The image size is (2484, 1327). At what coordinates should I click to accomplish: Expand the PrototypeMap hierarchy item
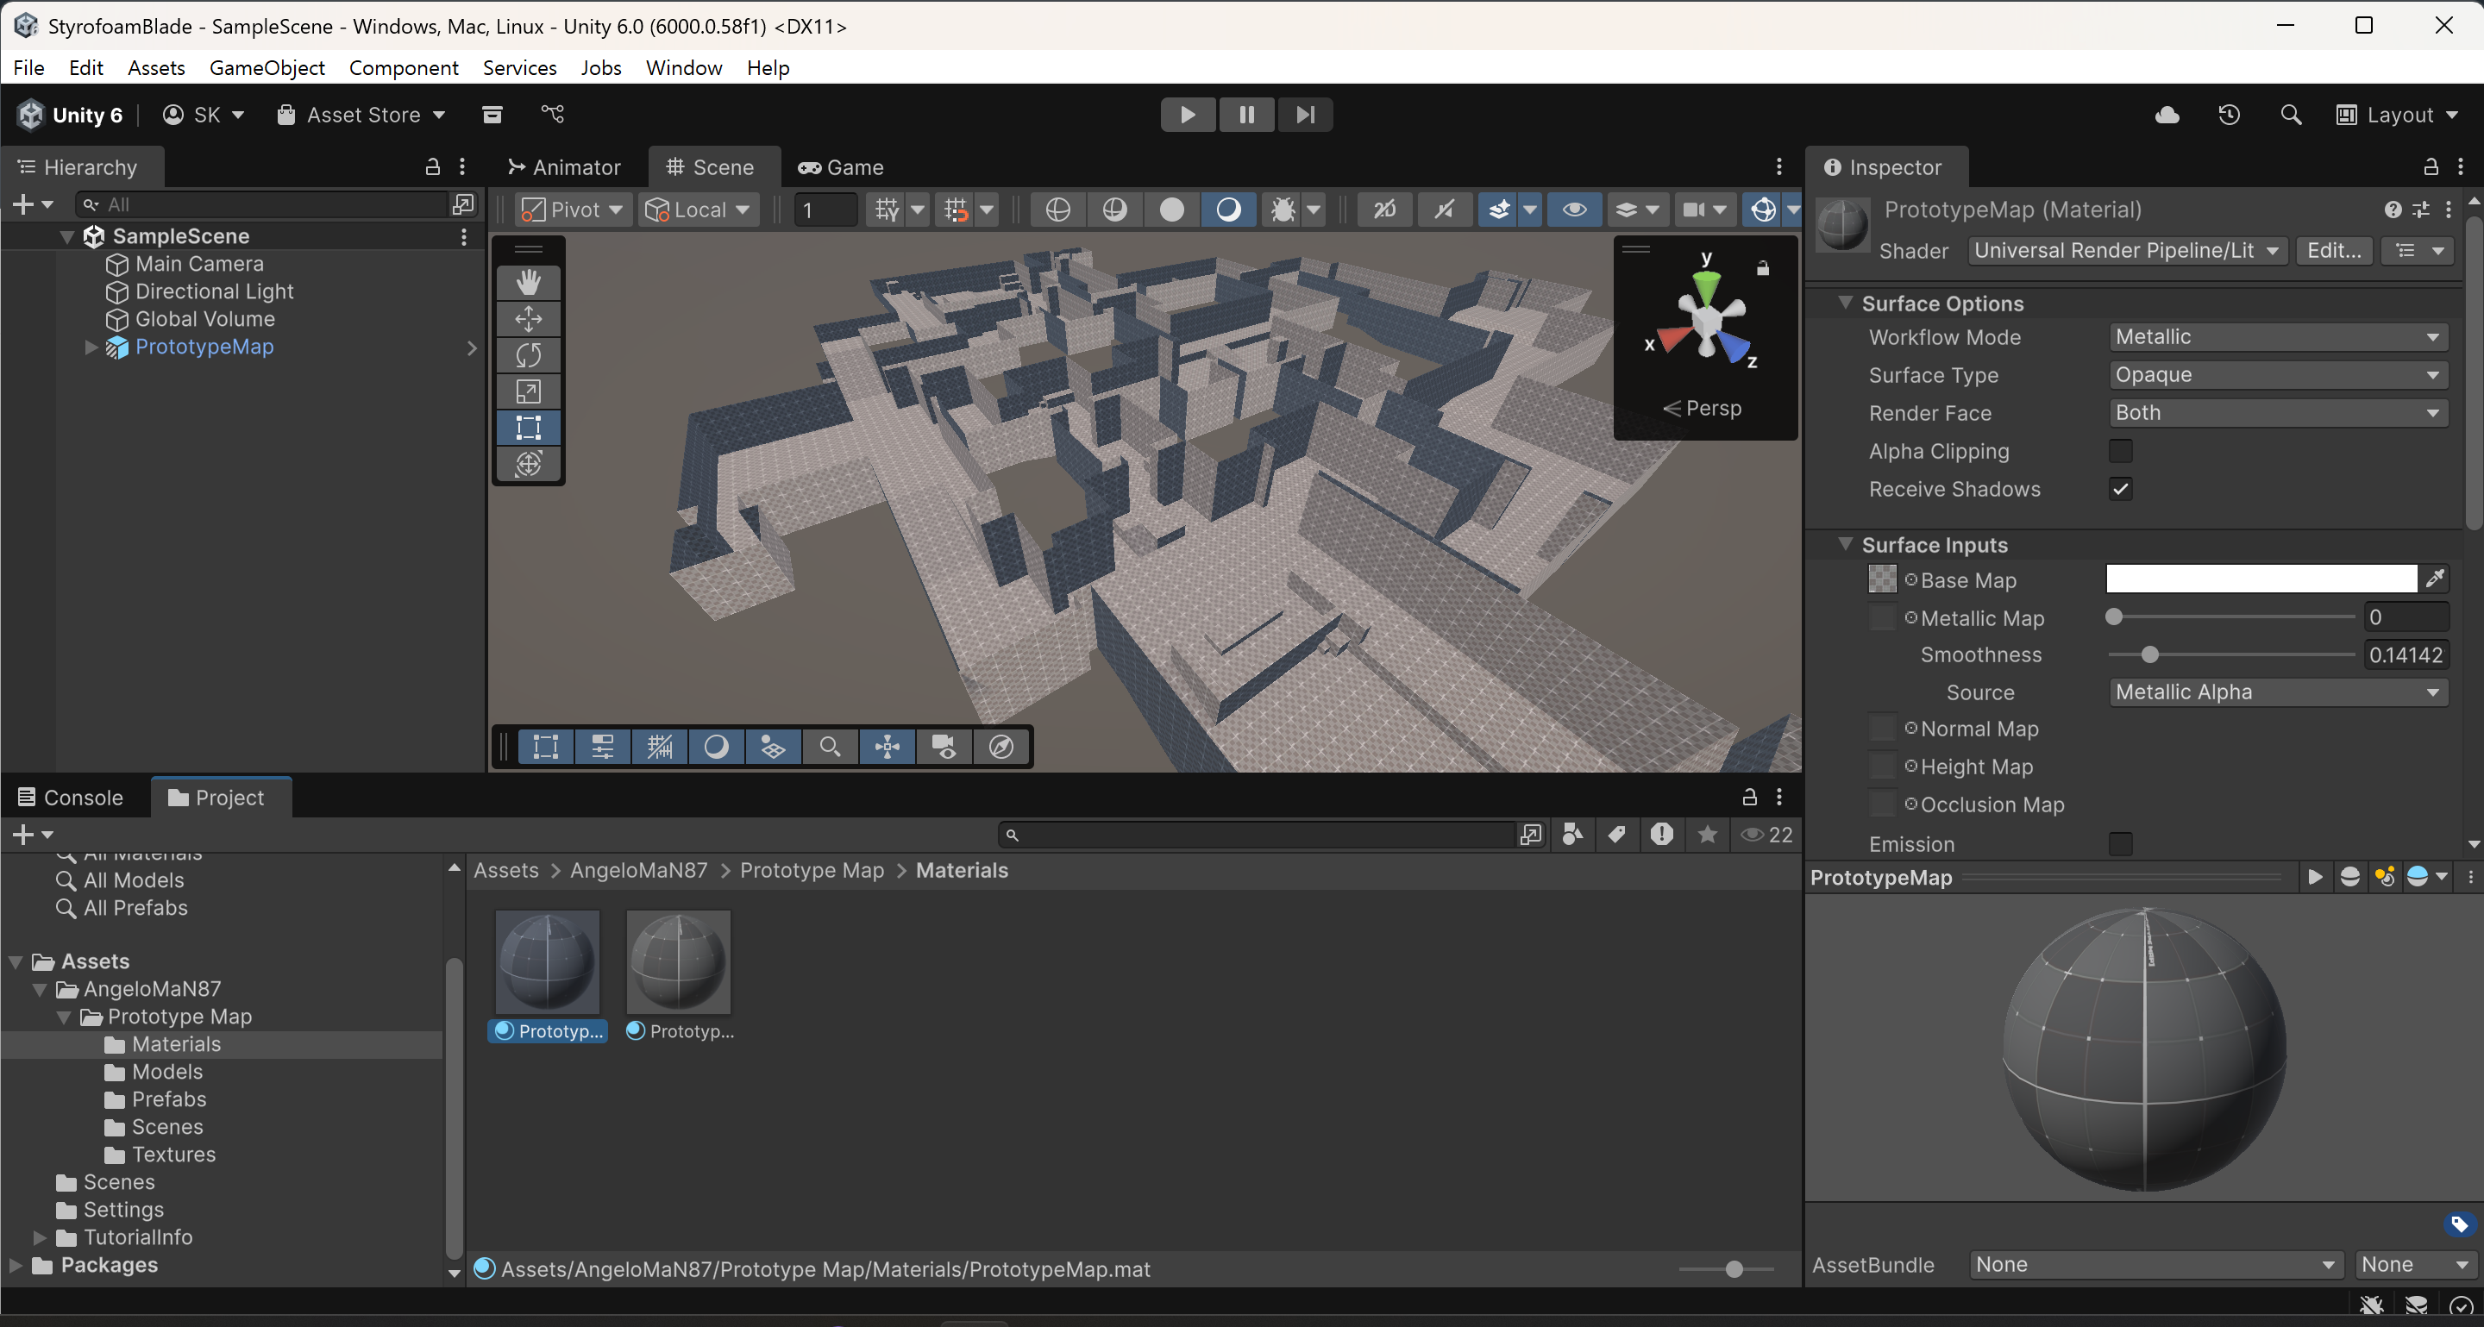[91, 347]
